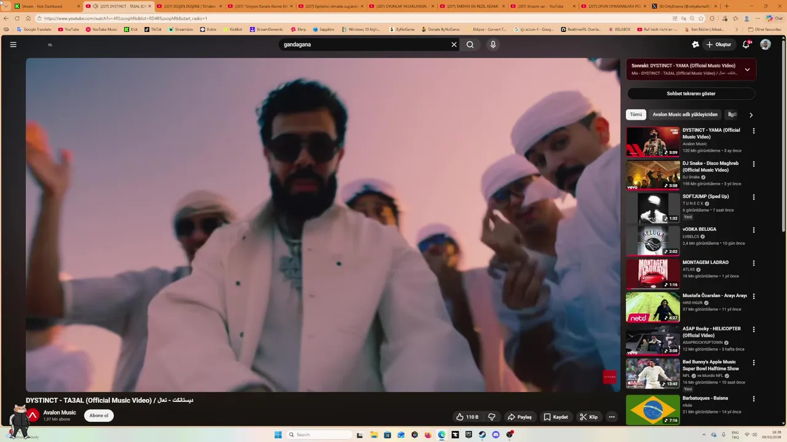Open browser tab list dropdown button

point(6,6)
